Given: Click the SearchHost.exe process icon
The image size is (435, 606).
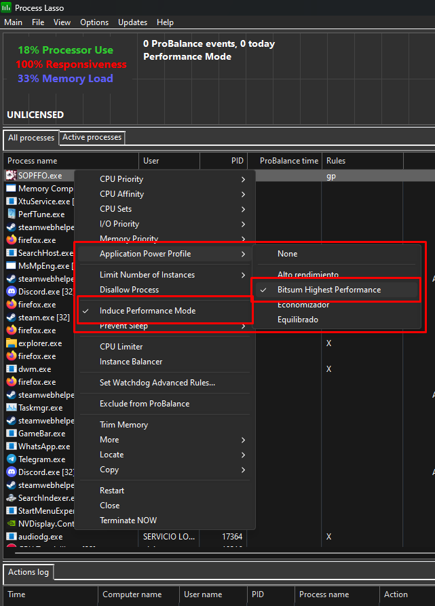Looking at the screenshot, I should (x=12, y=252).
